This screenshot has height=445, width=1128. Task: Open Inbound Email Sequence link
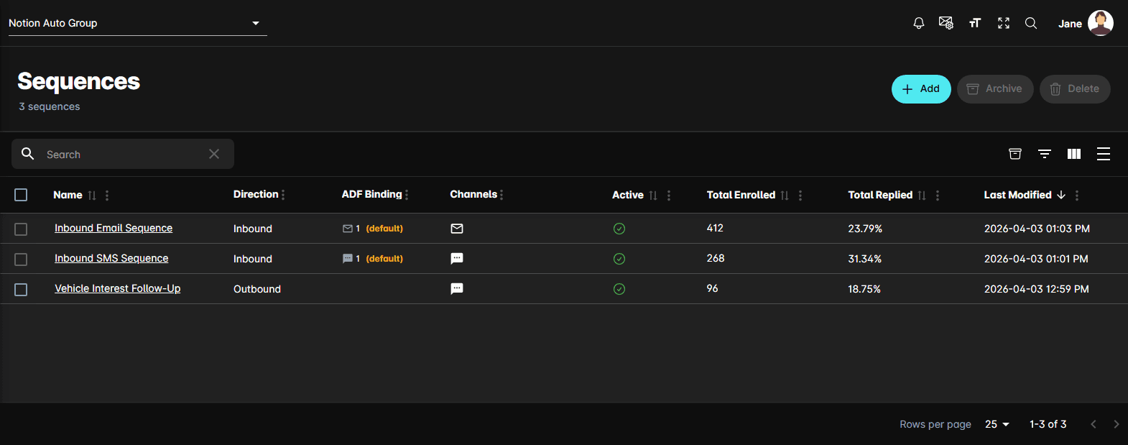114,228
